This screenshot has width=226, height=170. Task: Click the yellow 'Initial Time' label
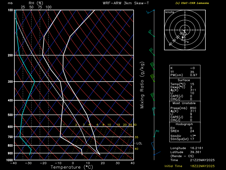point(173,166)
